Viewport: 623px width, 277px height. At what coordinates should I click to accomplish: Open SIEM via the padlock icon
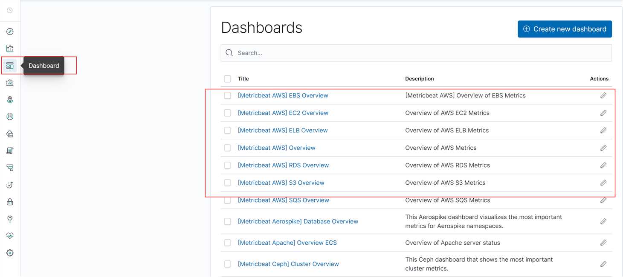point(10,202)
